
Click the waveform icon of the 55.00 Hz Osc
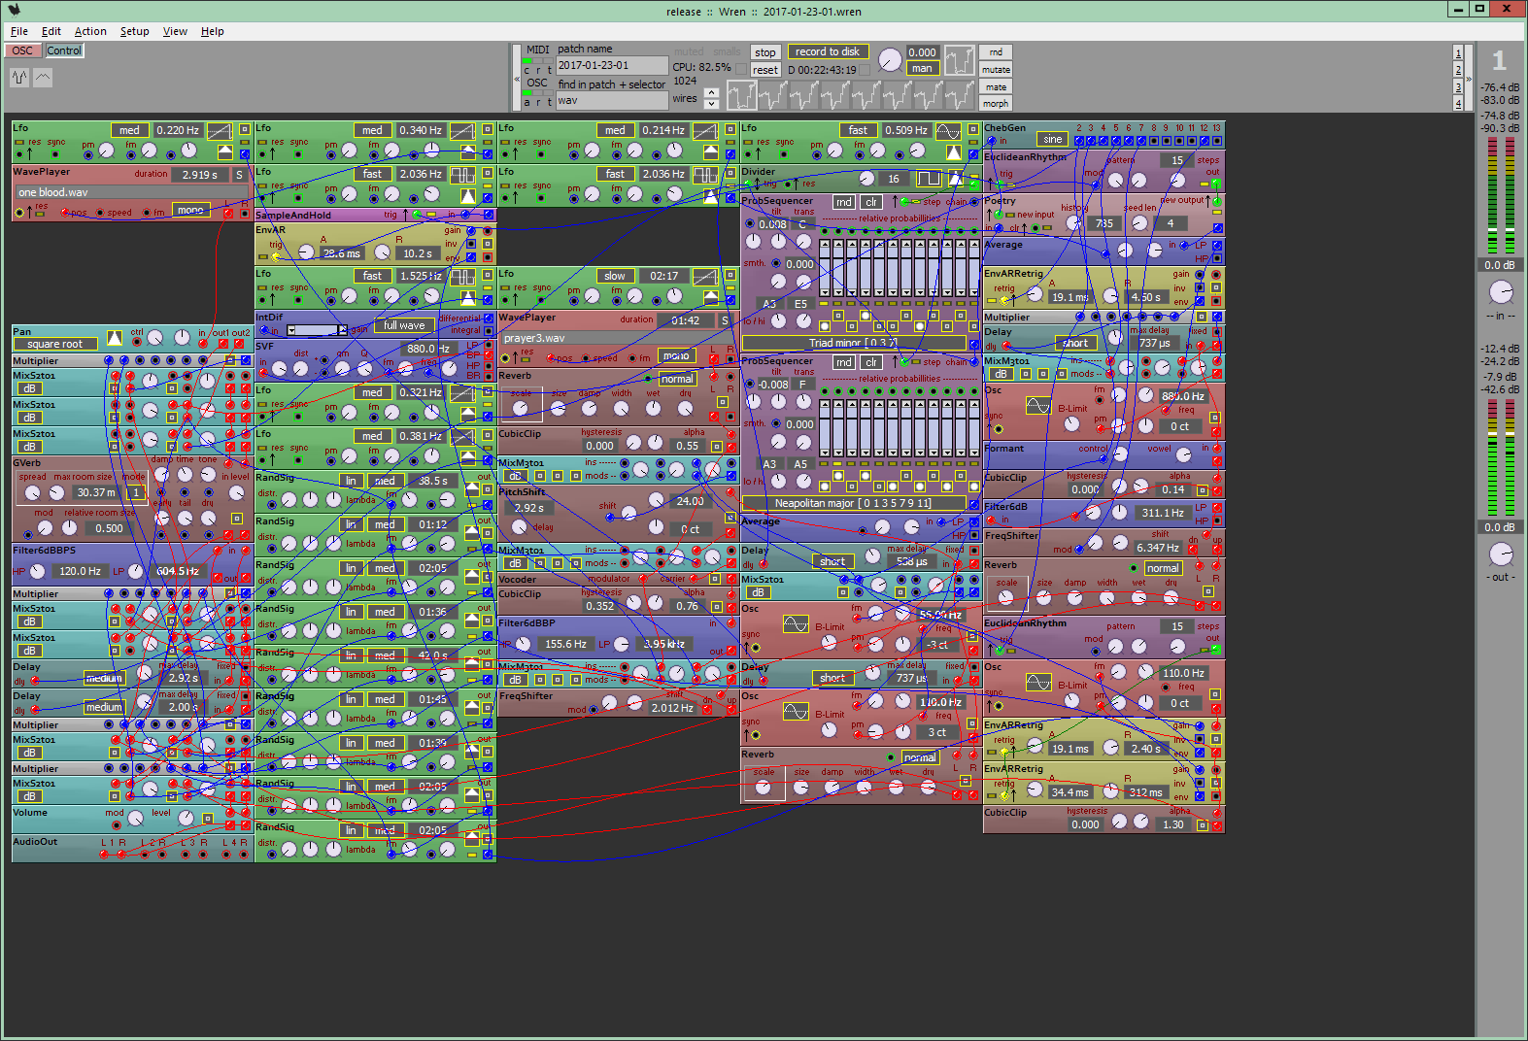click(796, 623)
